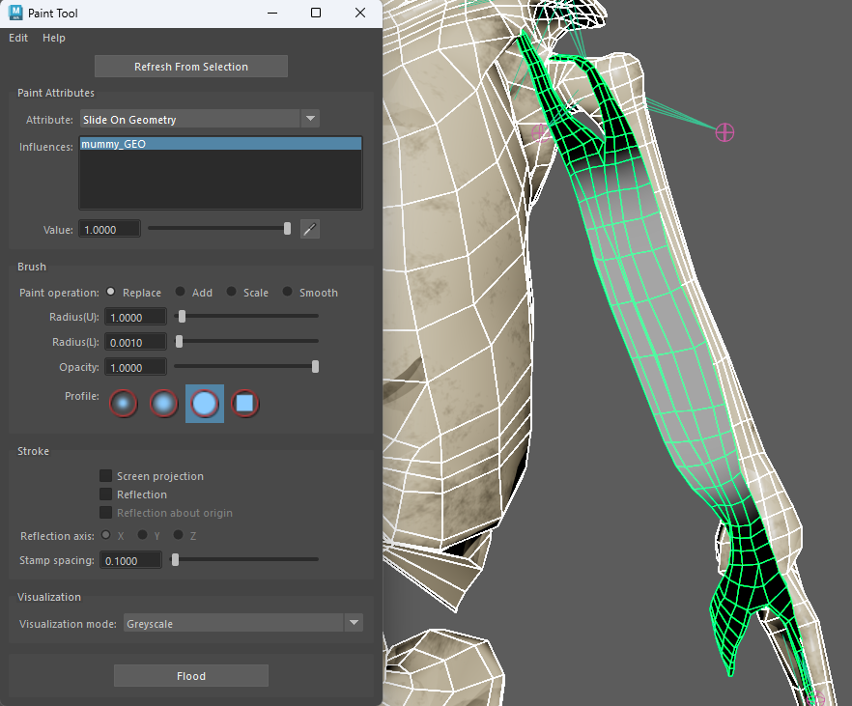Open the Help menu
Screen dimensions: 852x706
tap(53, 38)
